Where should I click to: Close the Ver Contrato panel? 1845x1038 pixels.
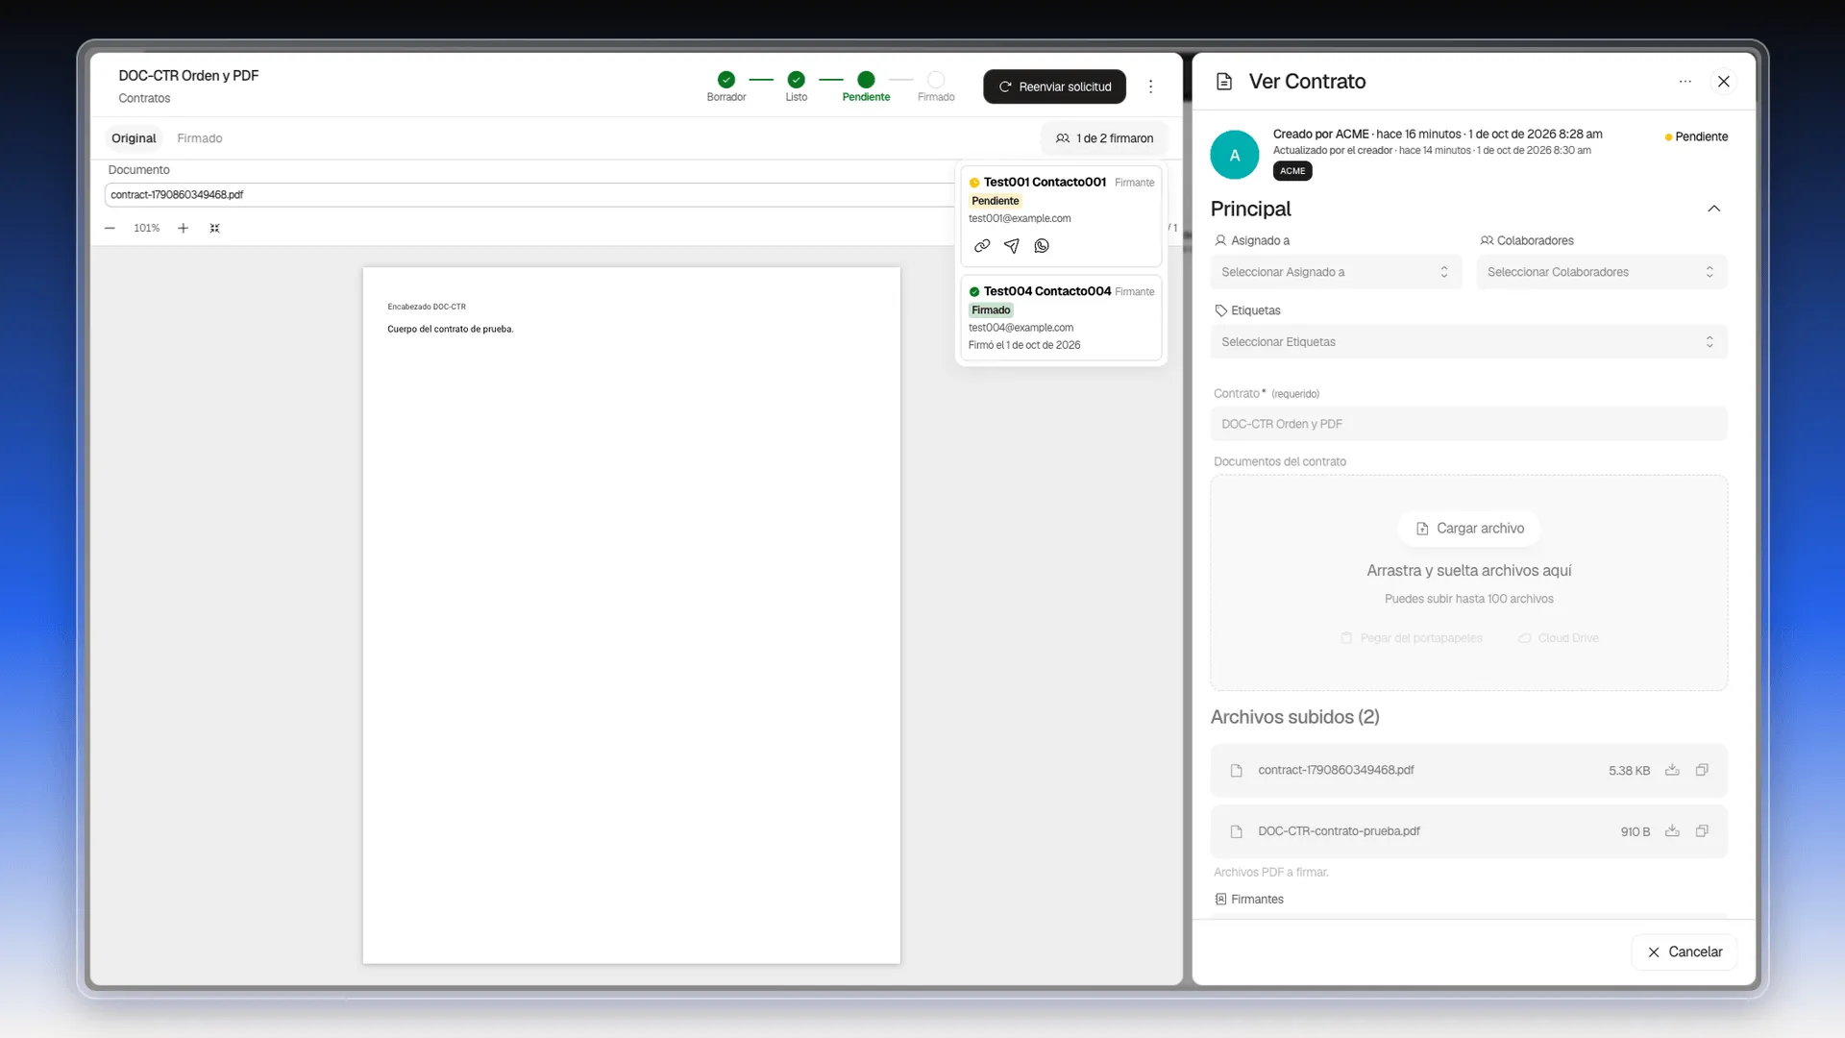1723,82
